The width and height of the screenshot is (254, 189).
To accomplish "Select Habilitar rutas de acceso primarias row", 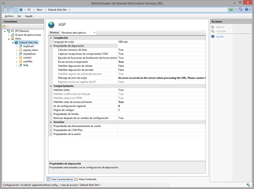I will coord(129,102).
